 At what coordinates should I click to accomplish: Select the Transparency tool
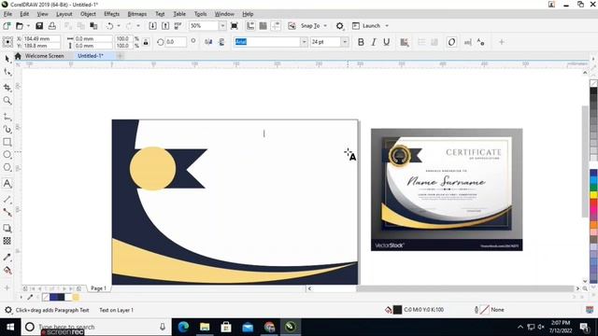coord(7,241)
